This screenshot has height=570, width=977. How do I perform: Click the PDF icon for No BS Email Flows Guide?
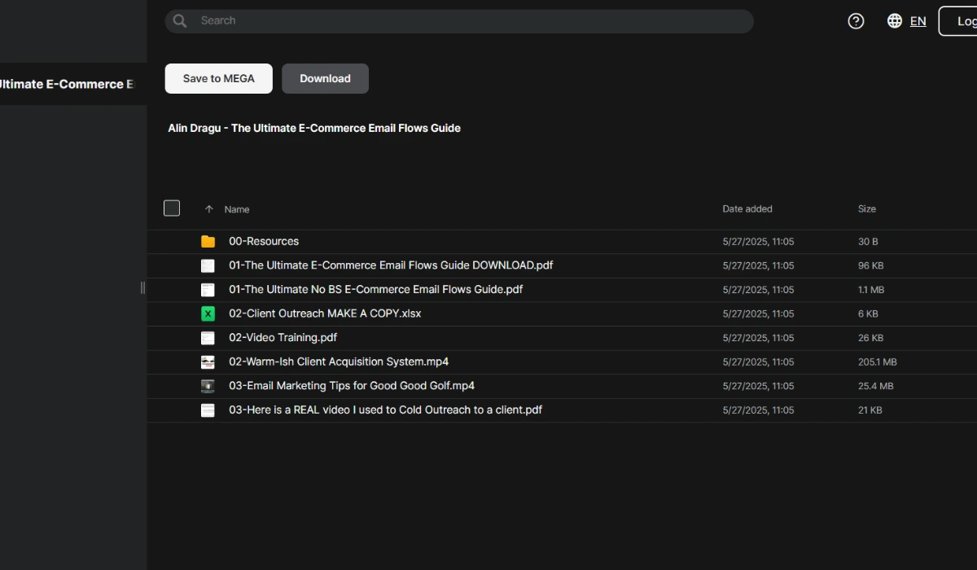point(208,289)
